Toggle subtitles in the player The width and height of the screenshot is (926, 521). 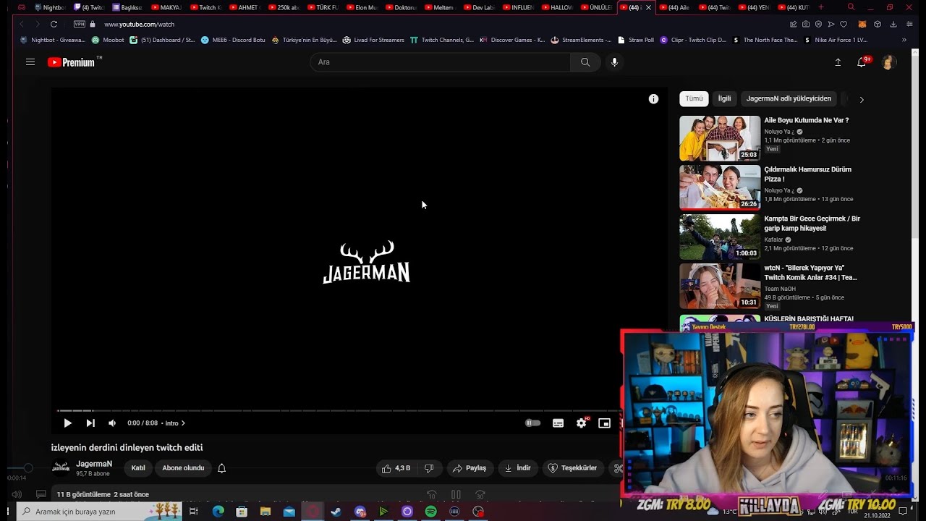click(x=558, y=423)
